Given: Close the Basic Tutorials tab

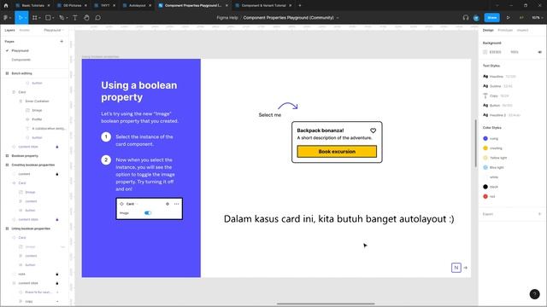Looking at the screenshot, I should [49, 6].
